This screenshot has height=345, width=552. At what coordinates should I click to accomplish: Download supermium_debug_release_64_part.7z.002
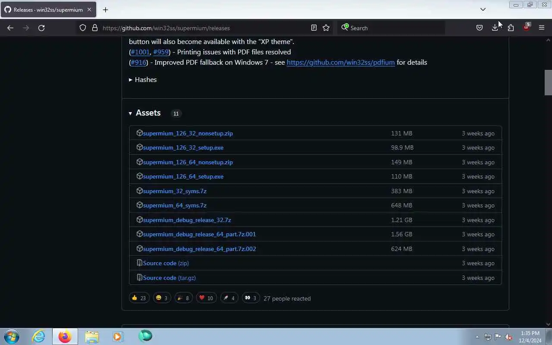click(x=200, y=249)
